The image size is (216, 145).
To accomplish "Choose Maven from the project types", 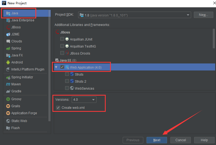I will [16, 84].
